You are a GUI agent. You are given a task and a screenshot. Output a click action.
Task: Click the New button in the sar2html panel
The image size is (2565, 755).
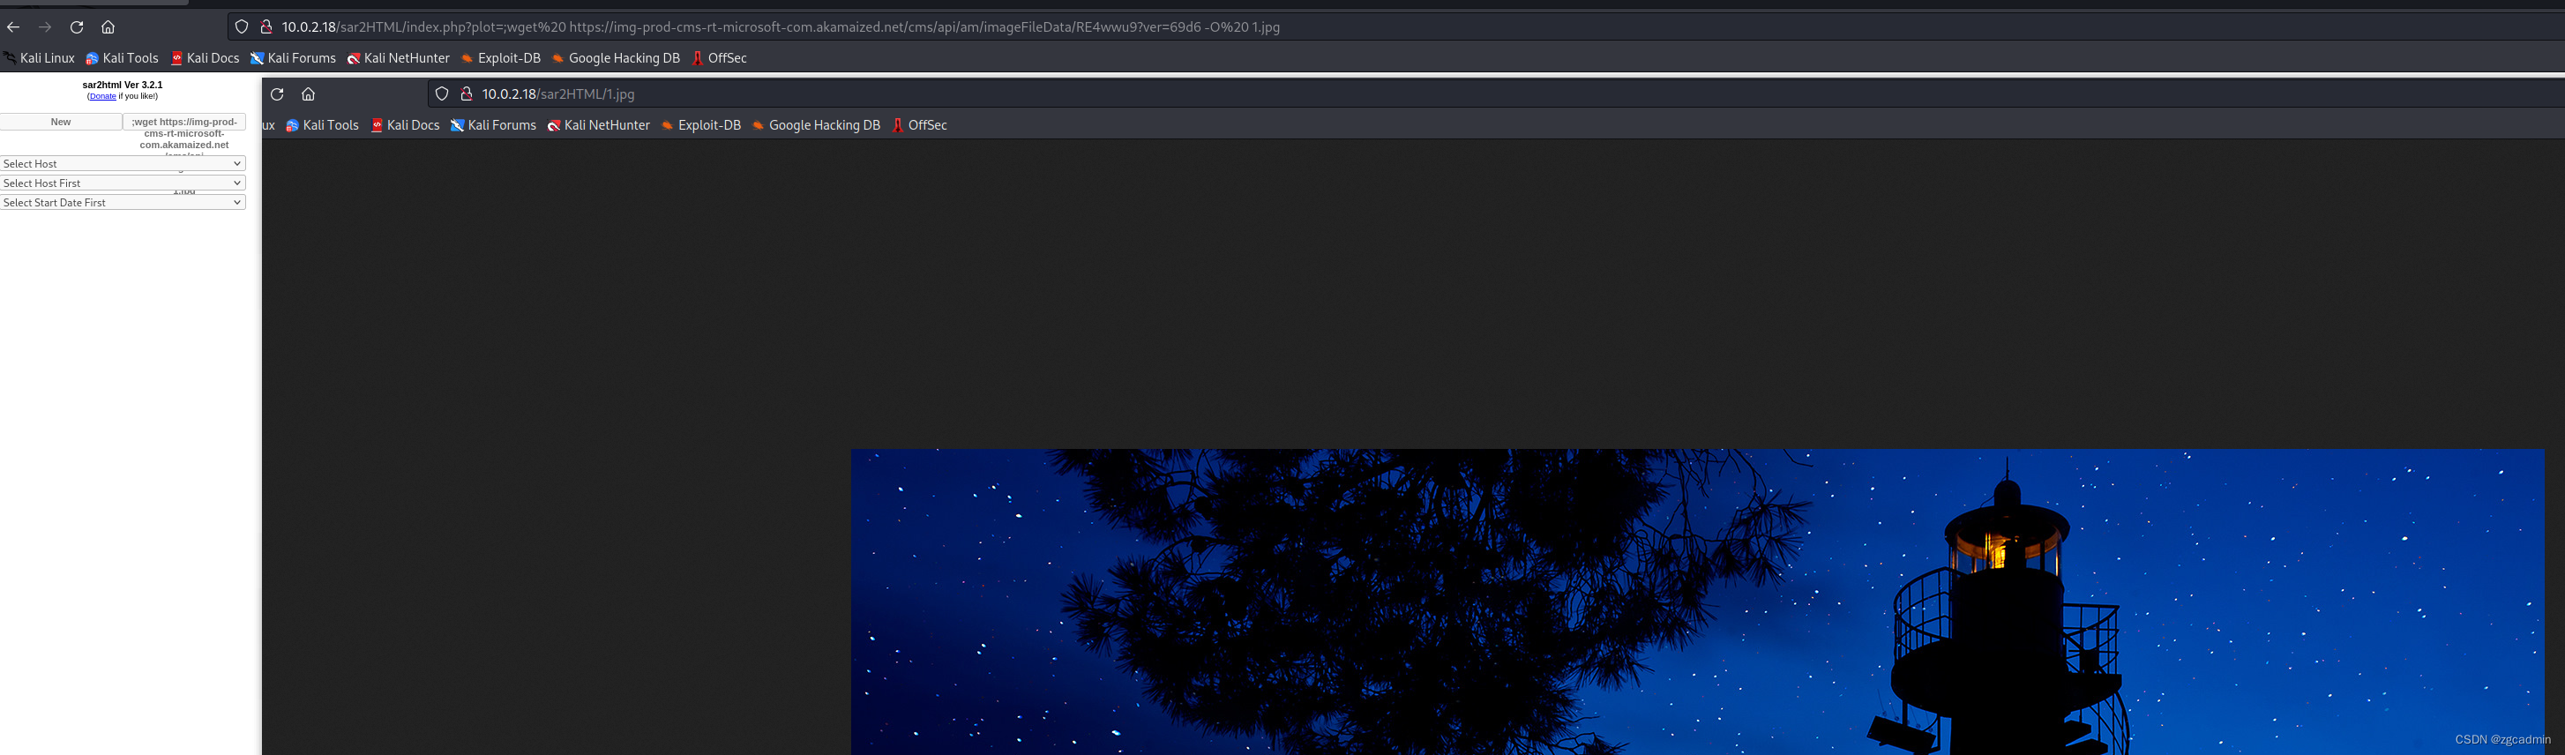[61, 122]
